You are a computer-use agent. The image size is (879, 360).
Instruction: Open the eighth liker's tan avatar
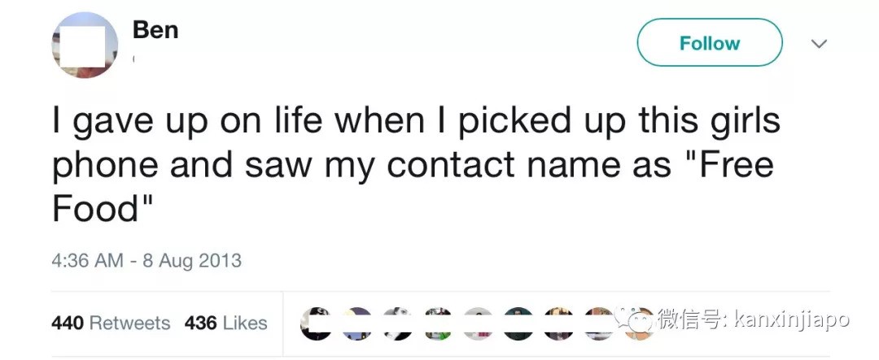pyautogui.click(x=601, y=323)
